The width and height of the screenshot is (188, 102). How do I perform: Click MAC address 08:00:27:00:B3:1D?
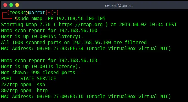60,97
